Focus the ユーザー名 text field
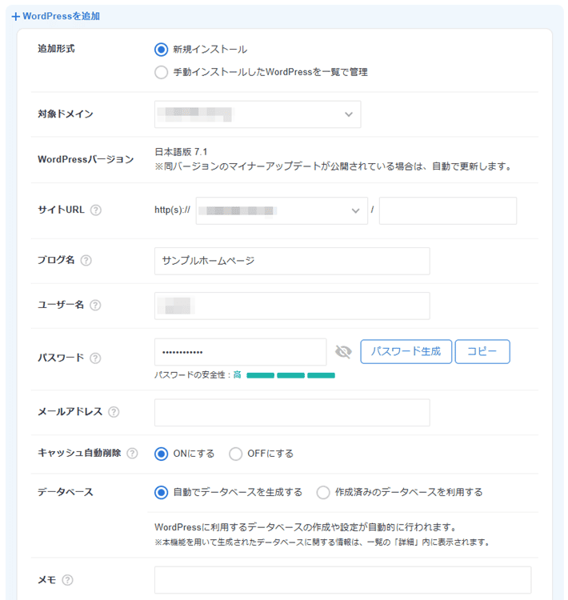This screenshot has height=600, width=568. click(292, 306)
